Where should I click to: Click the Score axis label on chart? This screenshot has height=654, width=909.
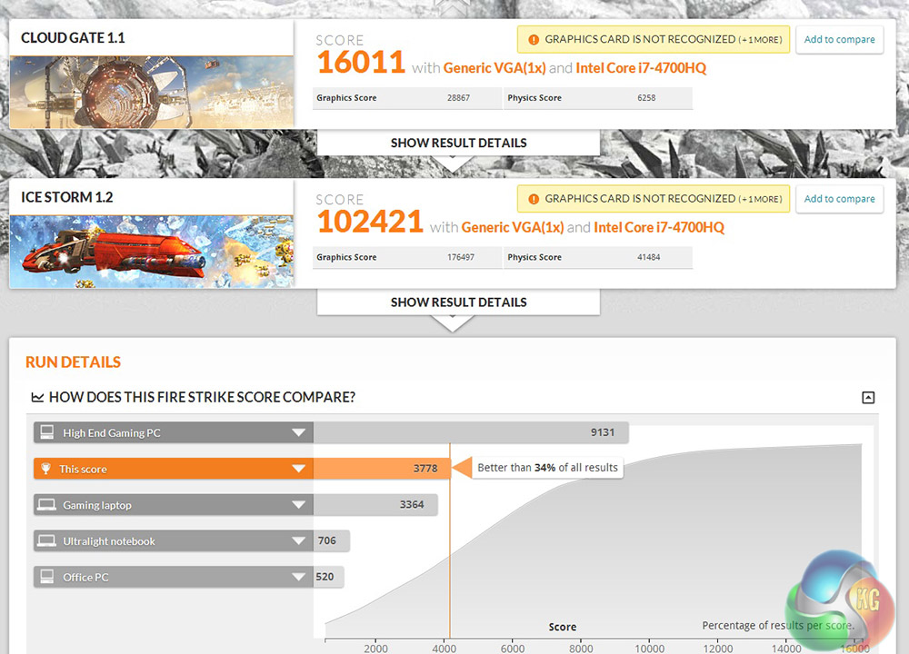(x=563, y=627)
